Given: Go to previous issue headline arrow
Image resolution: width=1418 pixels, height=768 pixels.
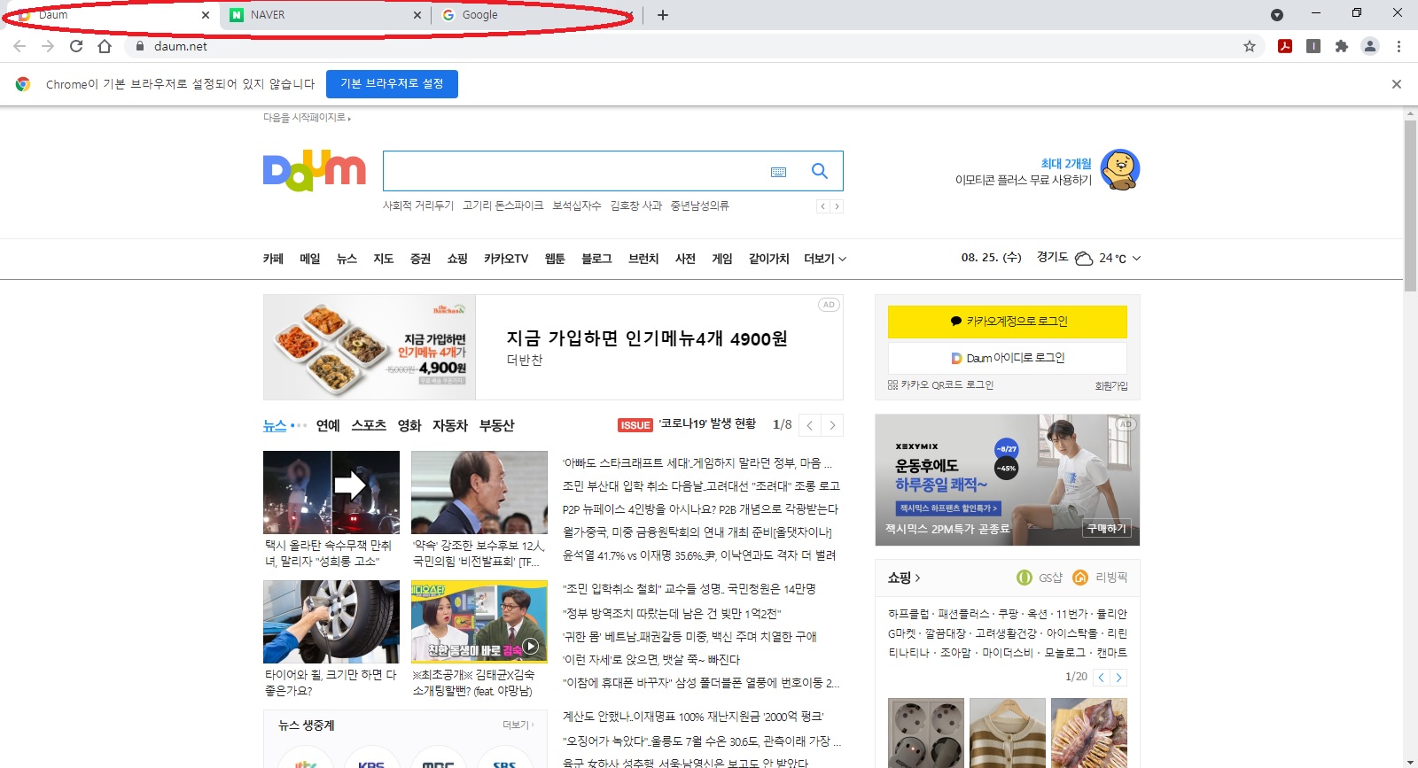Looking at the screenshot, I should [x=810, y=425].
